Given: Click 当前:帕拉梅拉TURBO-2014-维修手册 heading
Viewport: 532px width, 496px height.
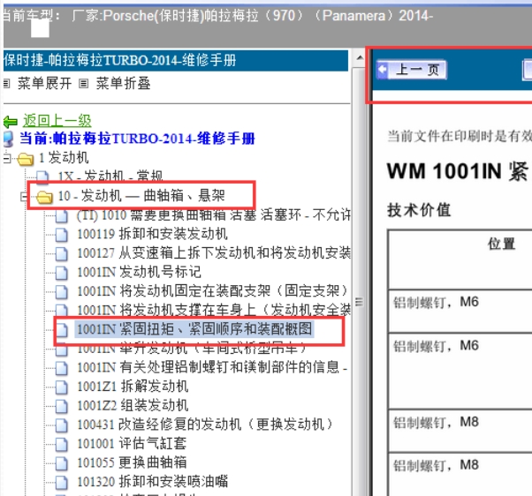Looking at the screenshot, I should tap(137, 139).
